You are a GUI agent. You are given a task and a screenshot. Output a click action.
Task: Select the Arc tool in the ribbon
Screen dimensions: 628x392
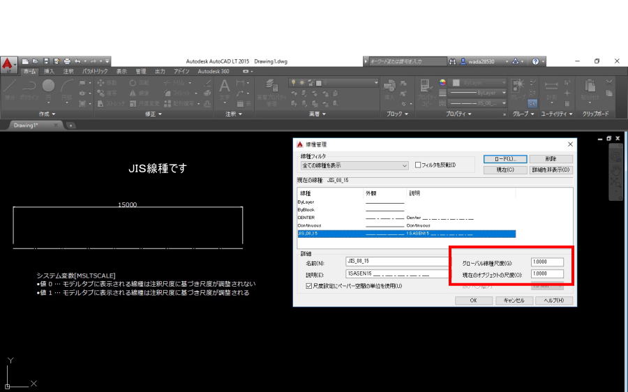coord(67,86)
